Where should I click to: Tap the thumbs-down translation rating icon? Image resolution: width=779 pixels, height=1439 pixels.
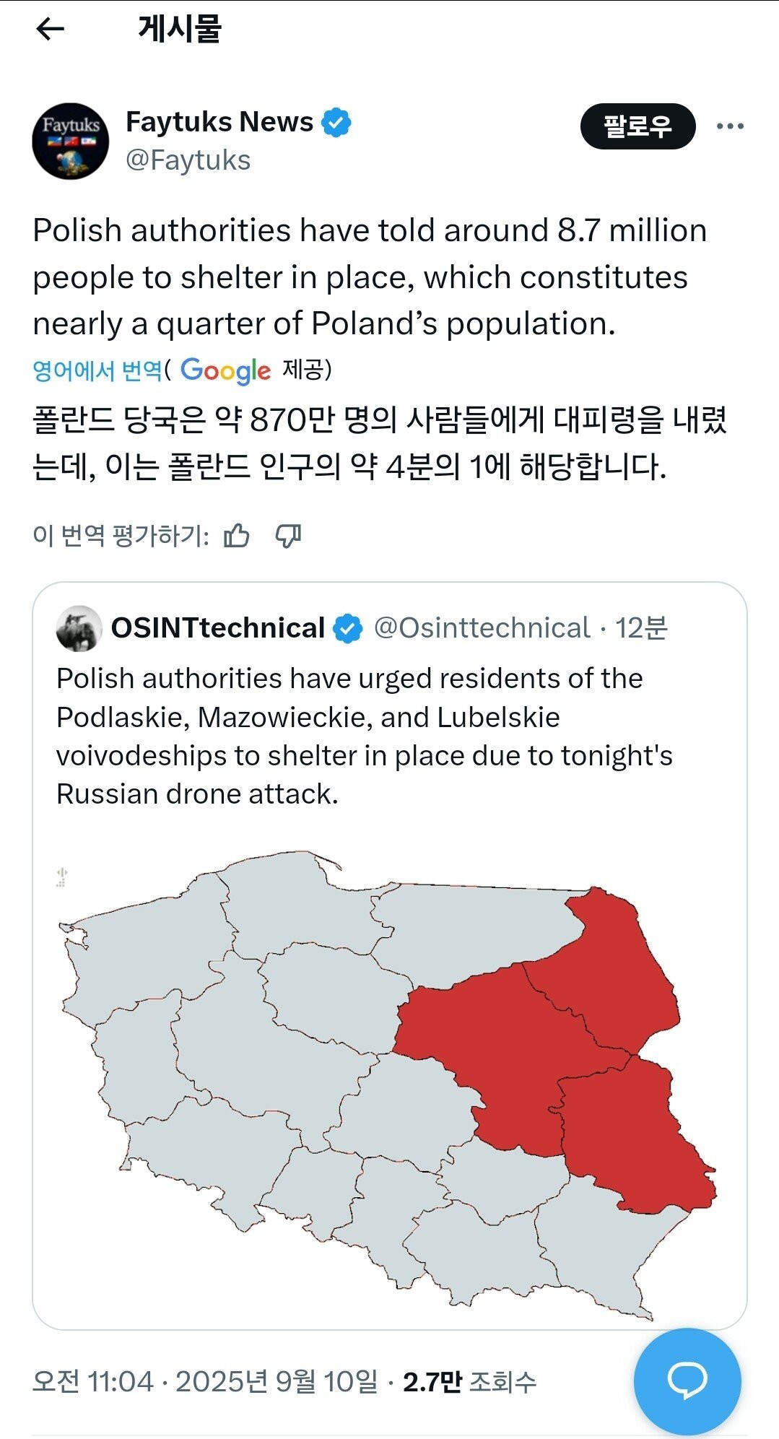tap(288, 536)
